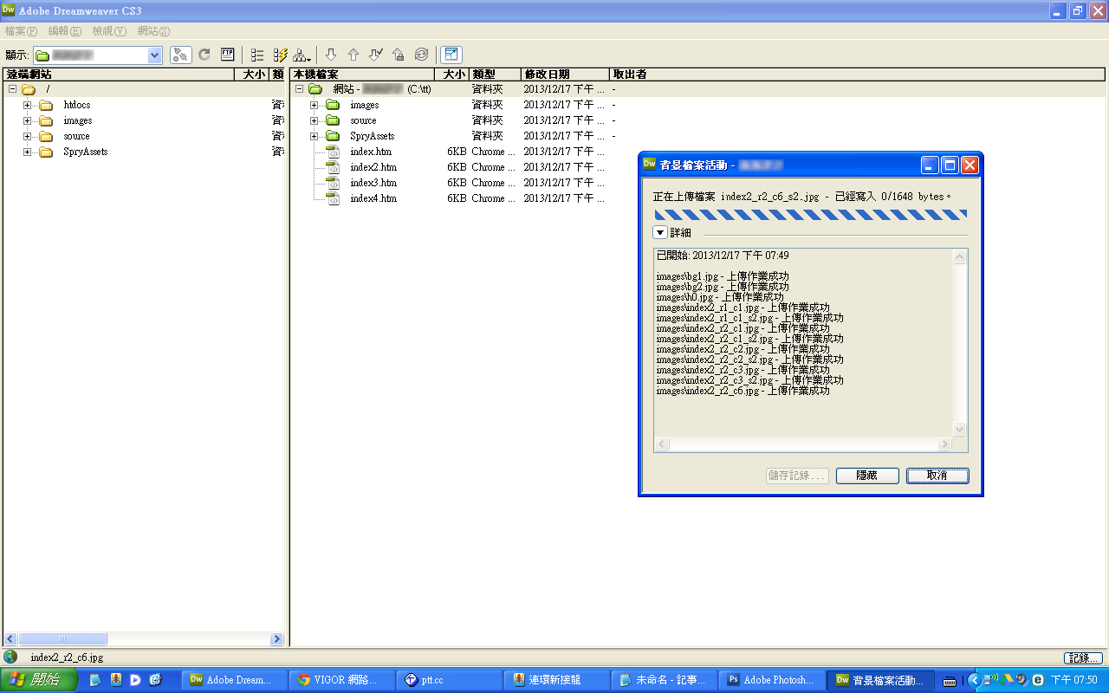Click the synchronize files icon

click(x=421, y=55)
